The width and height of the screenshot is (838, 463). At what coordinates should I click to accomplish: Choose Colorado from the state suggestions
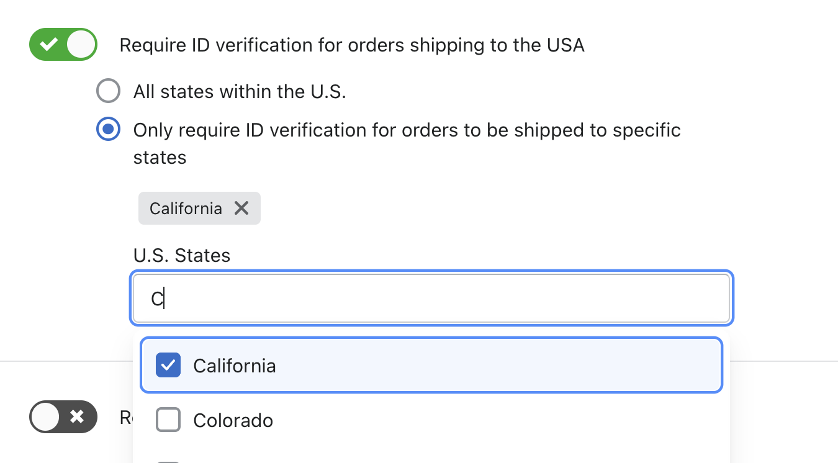tap(233, 420)
